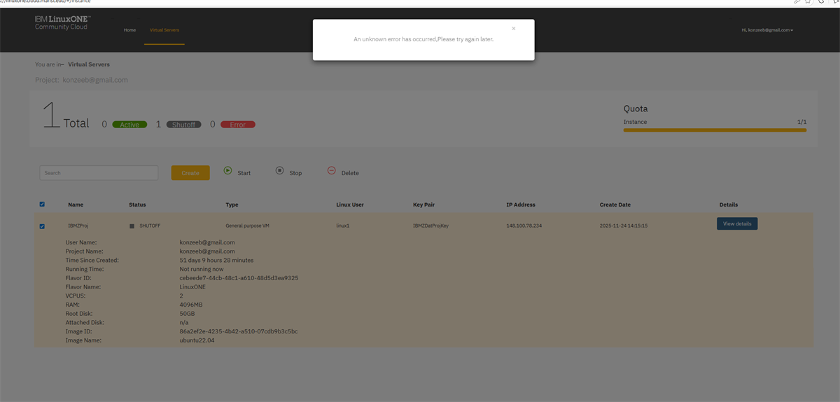Viewport: 840px width, 402px height.
Task: Click the Quota heading
Action: [x=636, y=109]
